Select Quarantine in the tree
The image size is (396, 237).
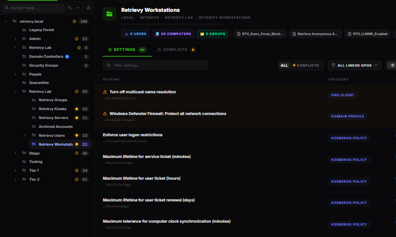(39, 82)
